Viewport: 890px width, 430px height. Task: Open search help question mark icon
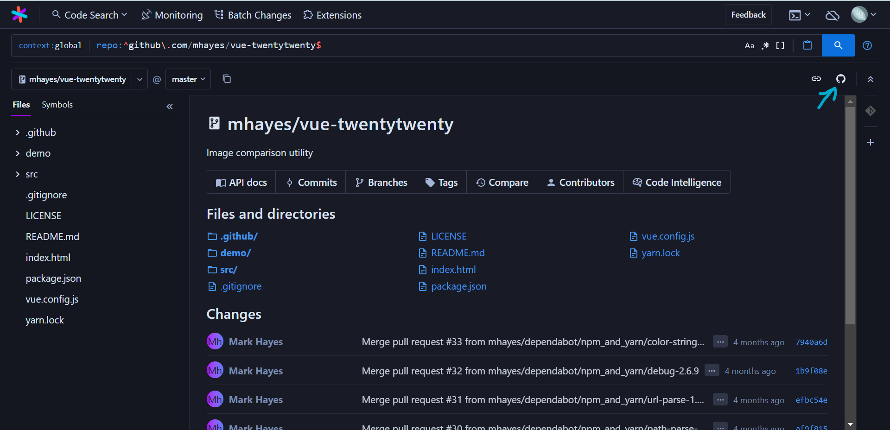coord(867,45)
